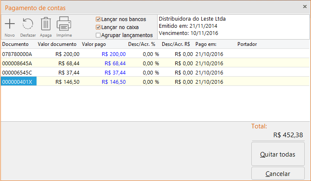The image size is (311, 181).
Task: Click Vencimento: 10/11/2016 text
Action: coord(188,33)
